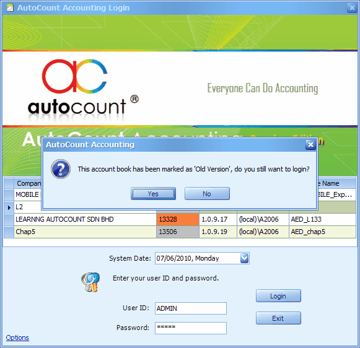The height and width of the screenshot is (348, 360).
Task: Select the Chap5 company row
Action: click(180, 232)
